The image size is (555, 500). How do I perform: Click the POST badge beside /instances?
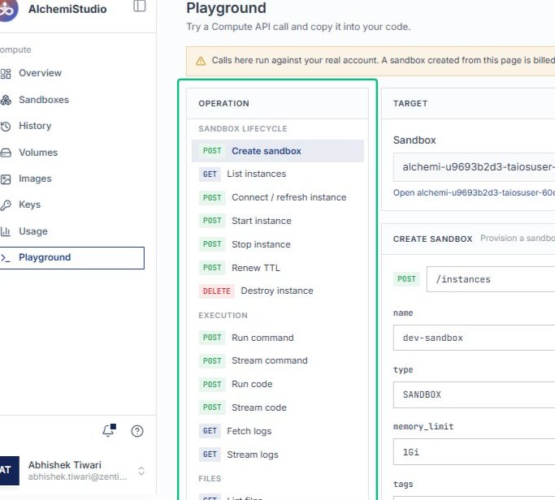[406, 279]
